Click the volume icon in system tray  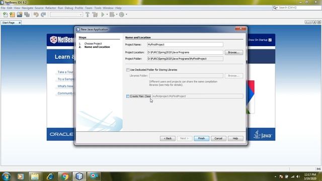[298, 176]
